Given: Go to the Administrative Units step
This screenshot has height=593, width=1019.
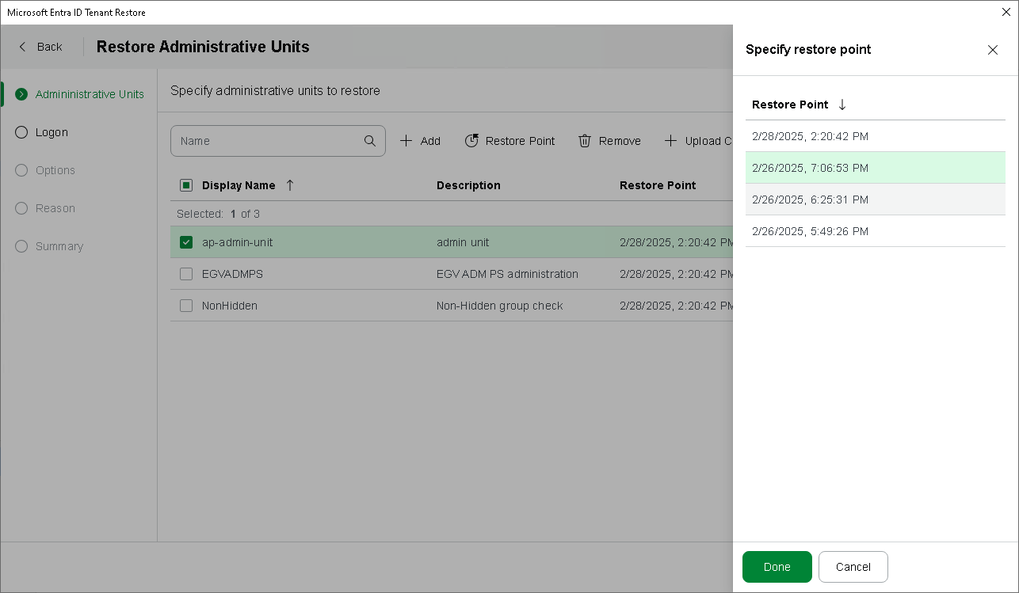Looking at the screenshot, I should (89, 94).
